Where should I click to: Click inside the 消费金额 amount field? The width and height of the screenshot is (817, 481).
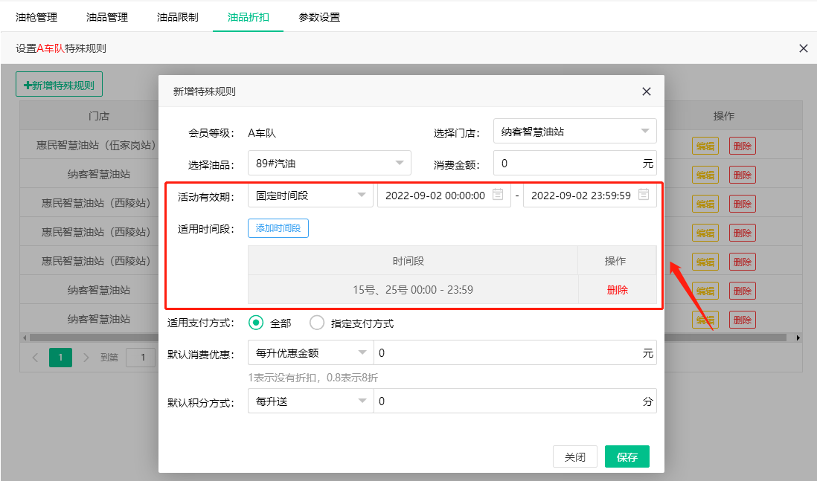tap(573, 162)
